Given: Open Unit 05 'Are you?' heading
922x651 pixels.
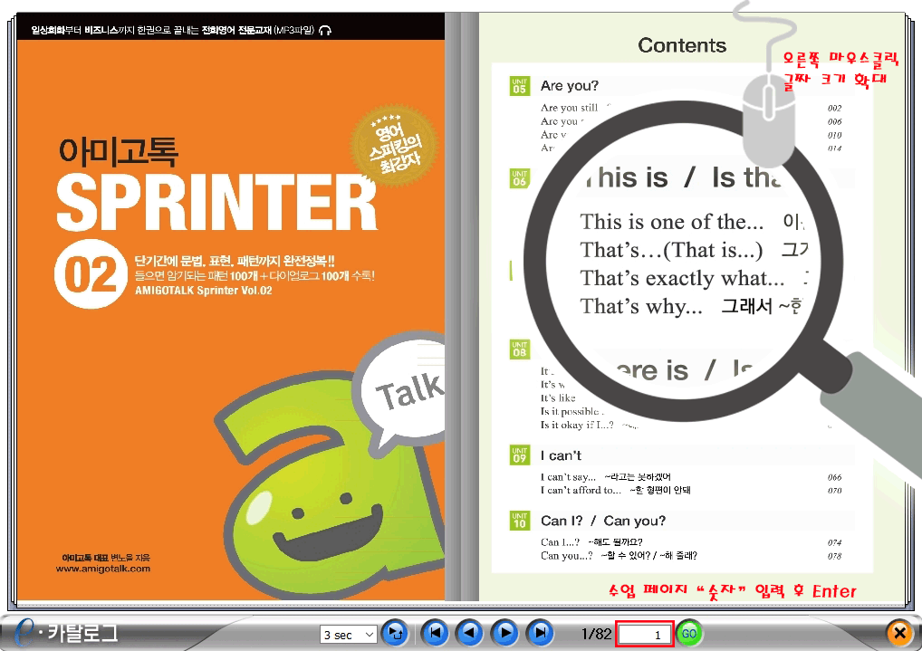Looking at the screenshot, I should (x=569, y=86).
